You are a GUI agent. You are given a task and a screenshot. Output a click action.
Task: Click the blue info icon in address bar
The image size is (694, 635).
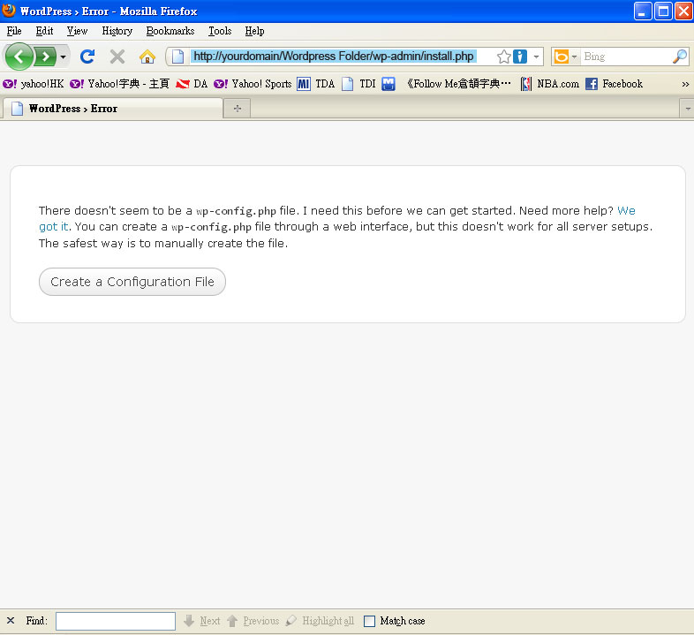520,57
